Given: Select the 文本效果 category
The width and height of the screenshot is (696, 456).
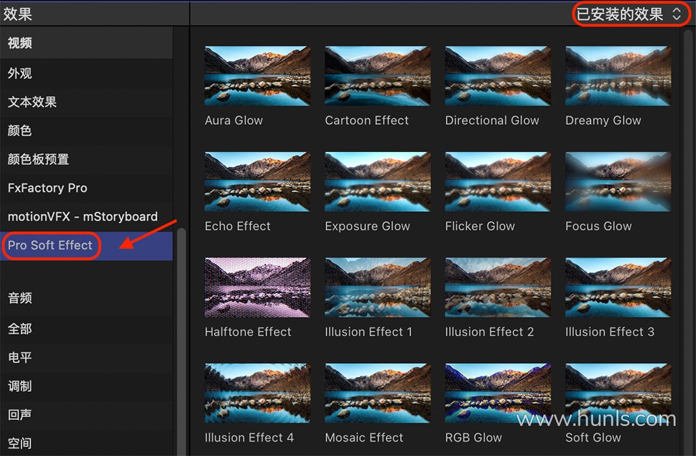Looking at the screenshot, I should [x=86, y=102].
